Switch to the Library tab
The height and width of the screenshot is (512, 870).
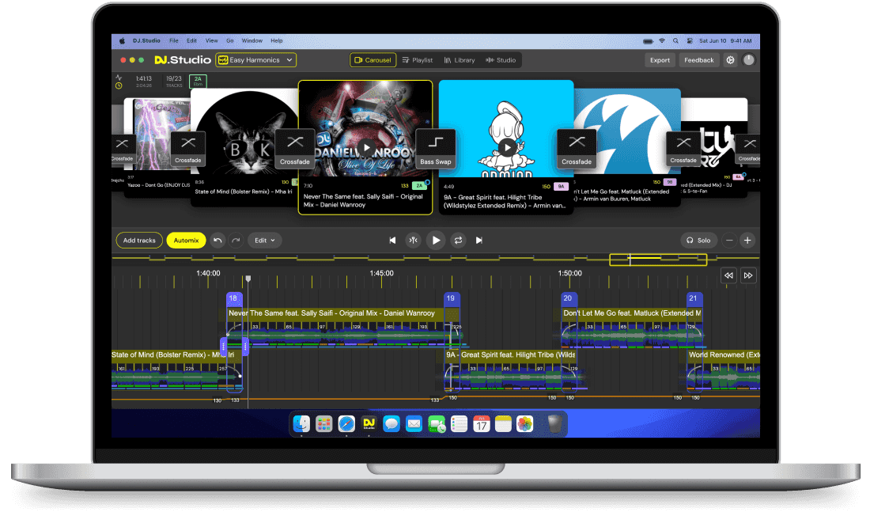click(460, 60)
